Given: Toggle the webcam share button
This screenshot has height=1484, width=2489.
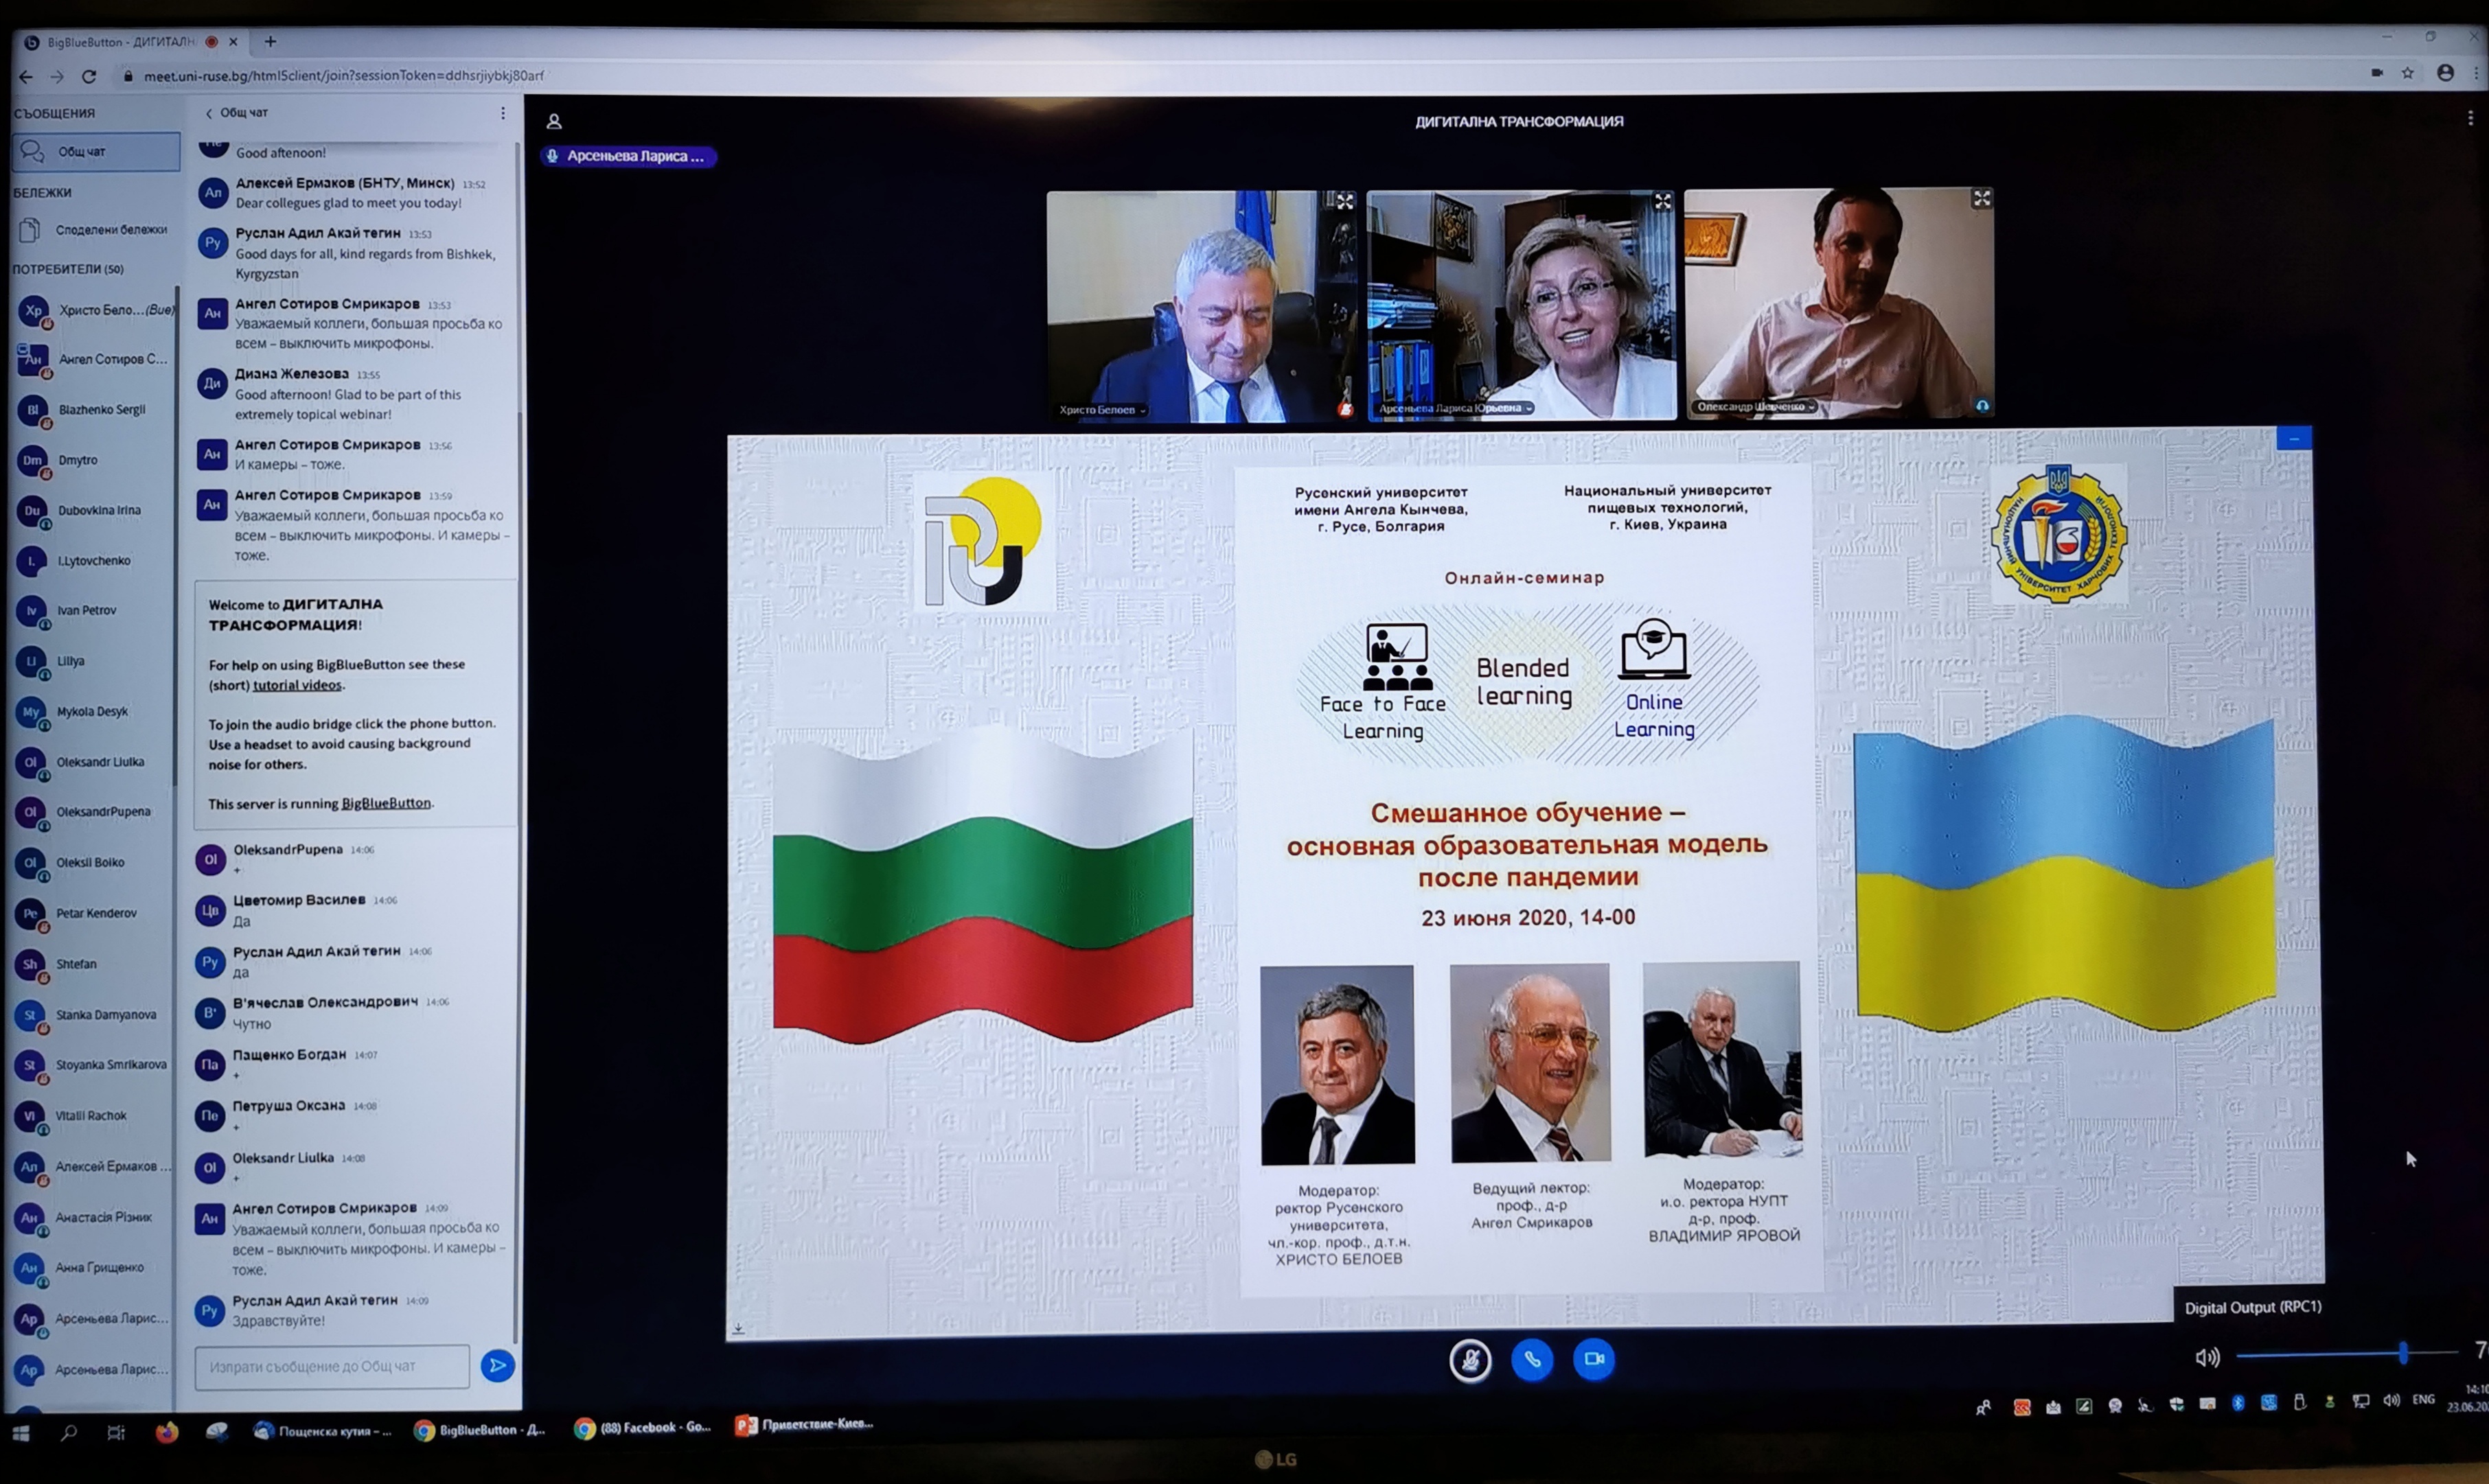Looking at the screenshot, I should pos(1594,1359).
